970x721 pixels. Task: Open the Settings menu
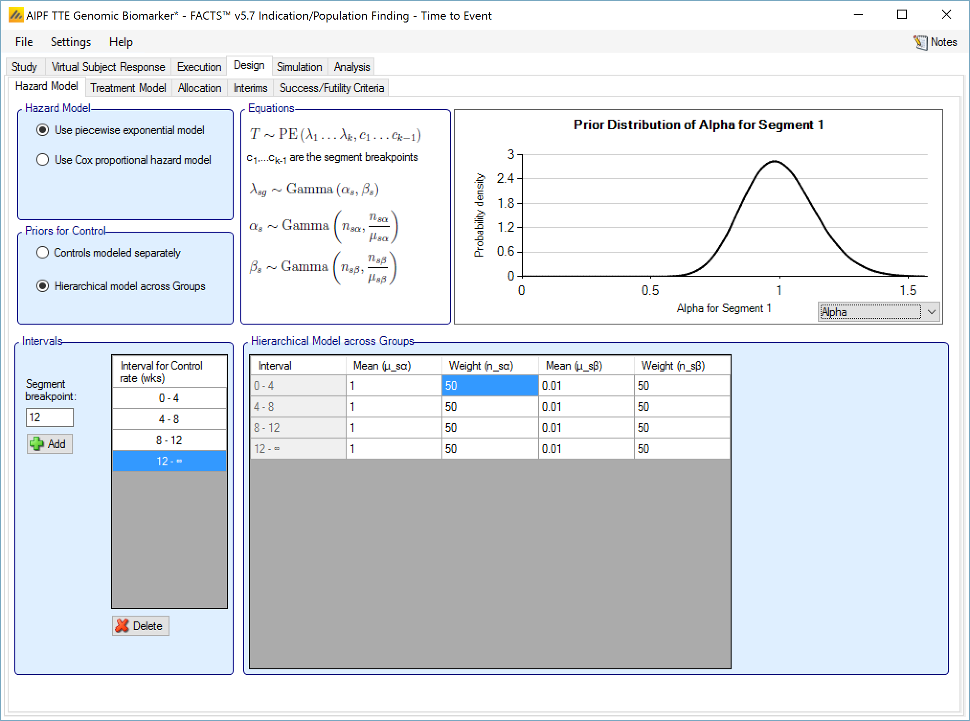click(x=70, y=42)
